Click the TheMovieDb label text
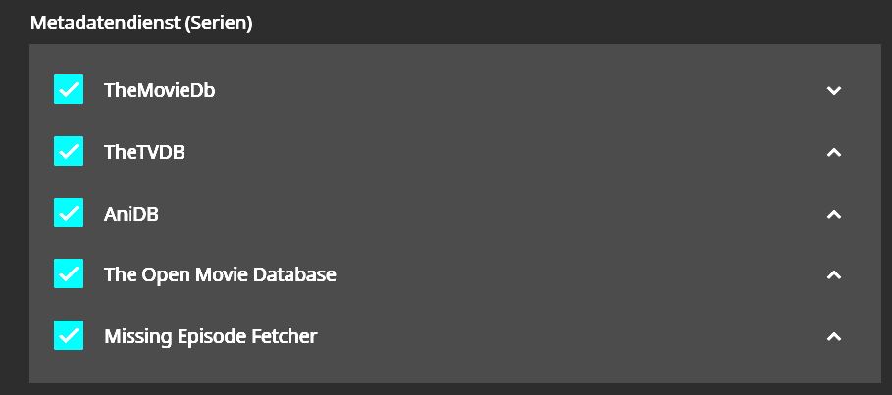 [x=159, y=91]
